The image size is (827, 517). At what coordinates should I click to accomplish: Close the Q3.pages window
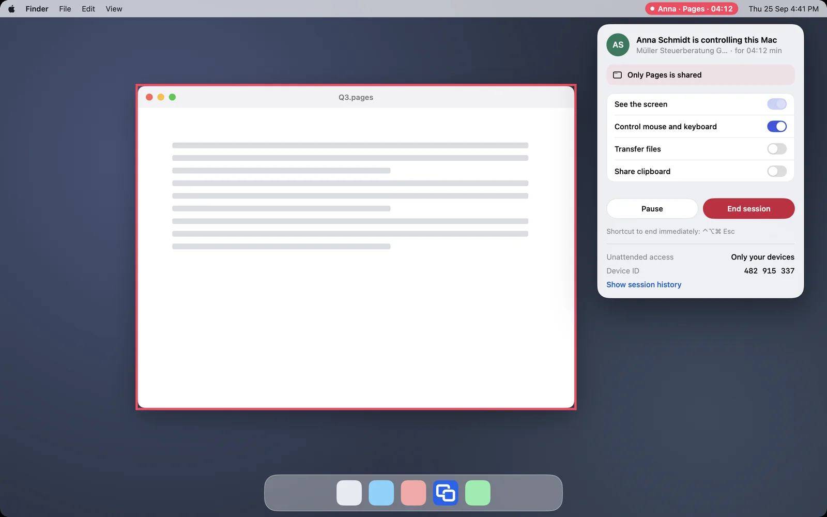(149, 97)
